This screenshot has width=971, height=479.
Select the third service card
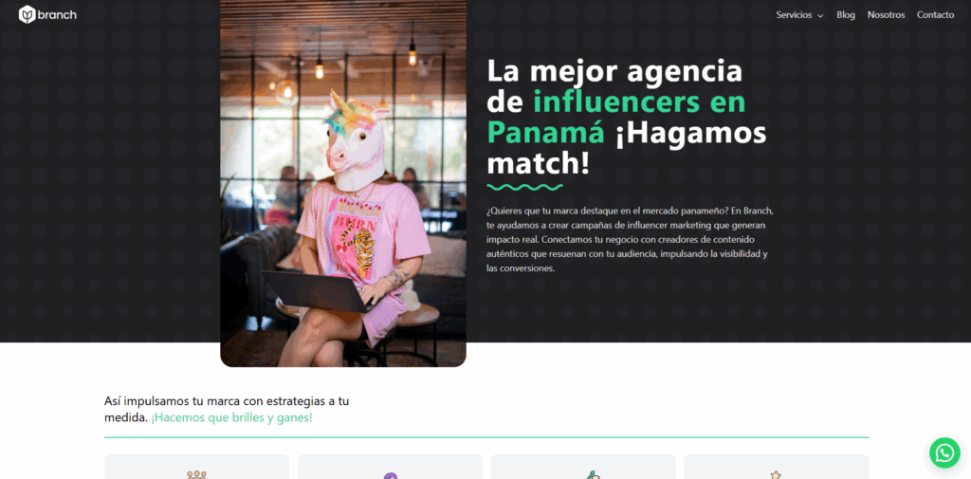click(583, 467)
